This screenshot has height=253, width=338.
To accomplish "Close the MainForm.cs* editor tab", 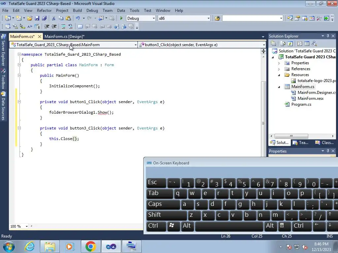I will pos(40,37).
